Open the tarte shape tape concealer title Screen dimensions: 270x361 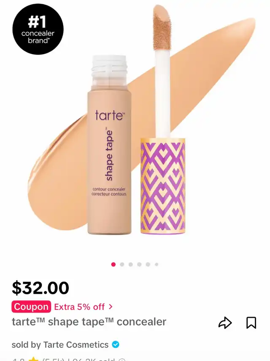(89, 322)
